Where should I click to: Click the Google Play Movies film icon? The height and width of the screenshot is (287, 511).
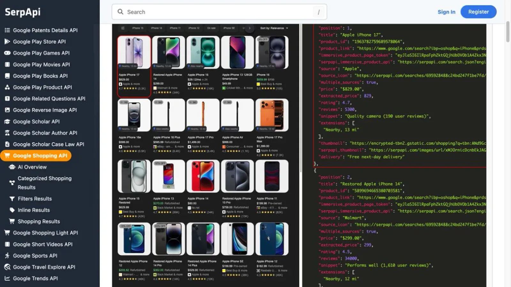pyautogui.click(x=7, y=64)
